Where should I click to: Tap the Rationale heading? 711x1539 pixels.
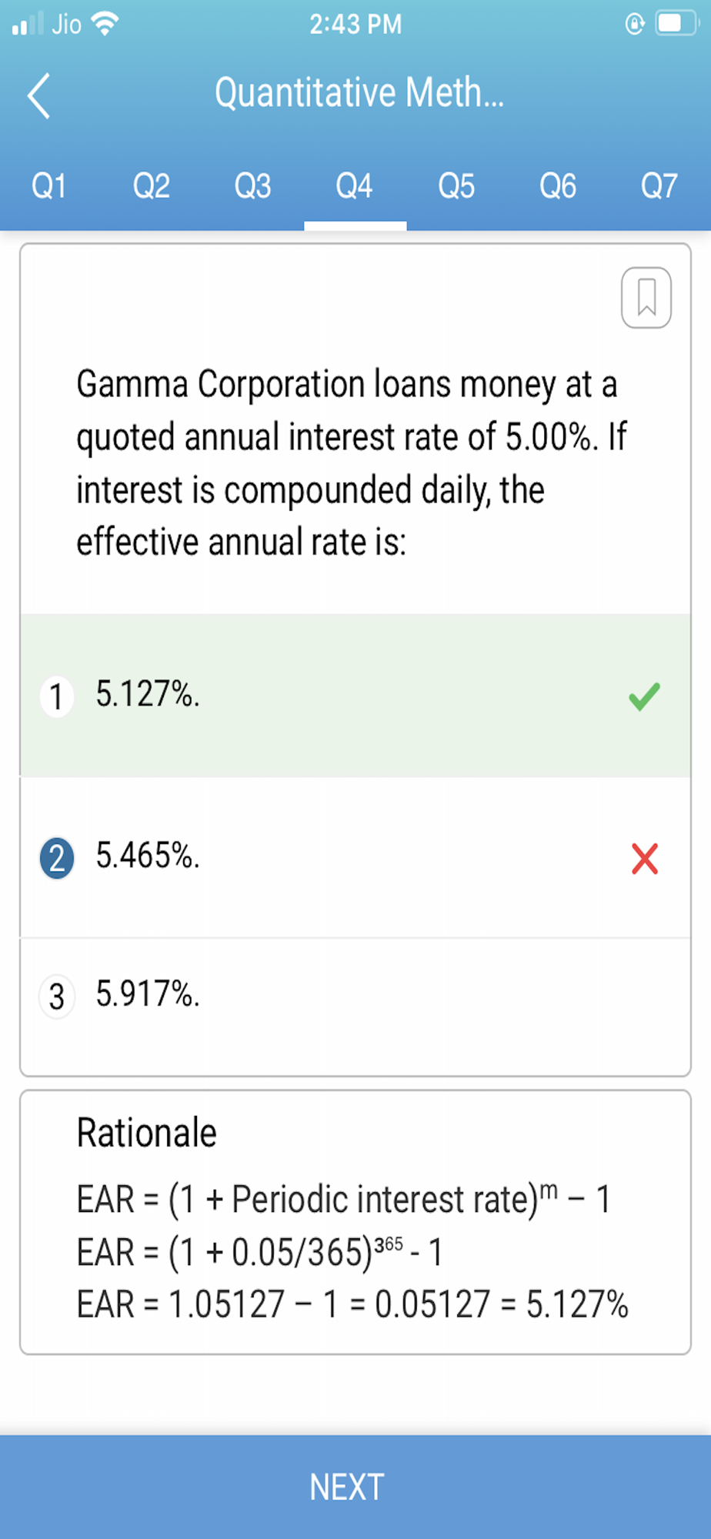(146, 1133)
